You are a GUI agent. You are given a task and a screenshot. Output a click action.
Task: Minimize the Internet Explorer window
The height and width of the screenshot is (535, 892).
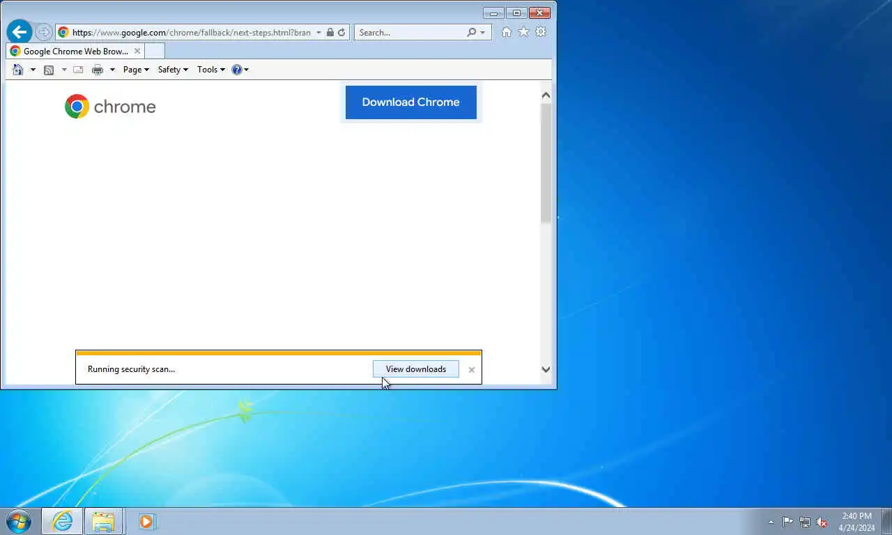[x=493, y=13]
